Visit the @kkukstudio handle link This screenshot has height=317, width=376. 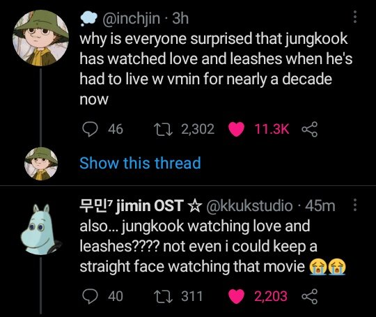tap(248, 206)
